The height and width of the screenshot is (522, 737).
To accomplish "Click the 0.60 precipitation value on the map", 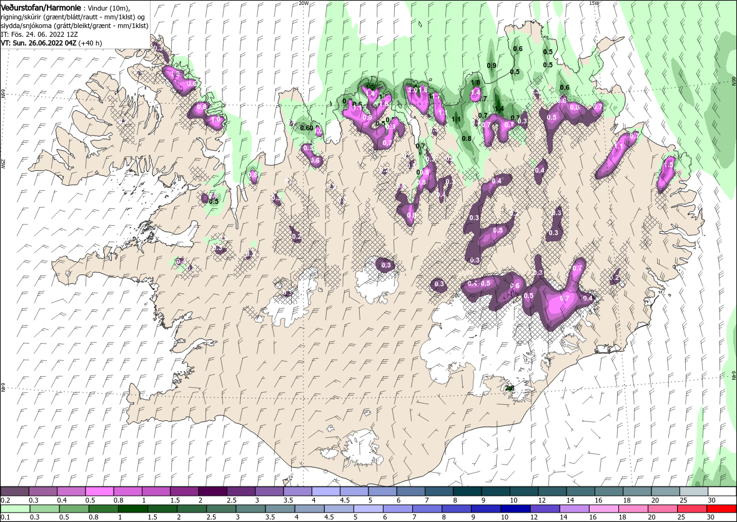I will [307, 128].
